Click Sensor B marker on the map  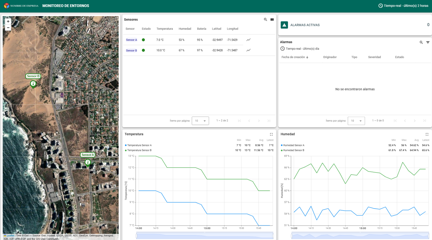click(33, 84)
